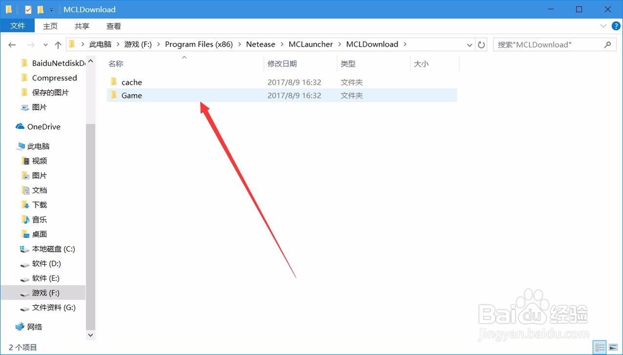
Task: Click the MCLDownload breadcrumb
Action: (372, 44)
